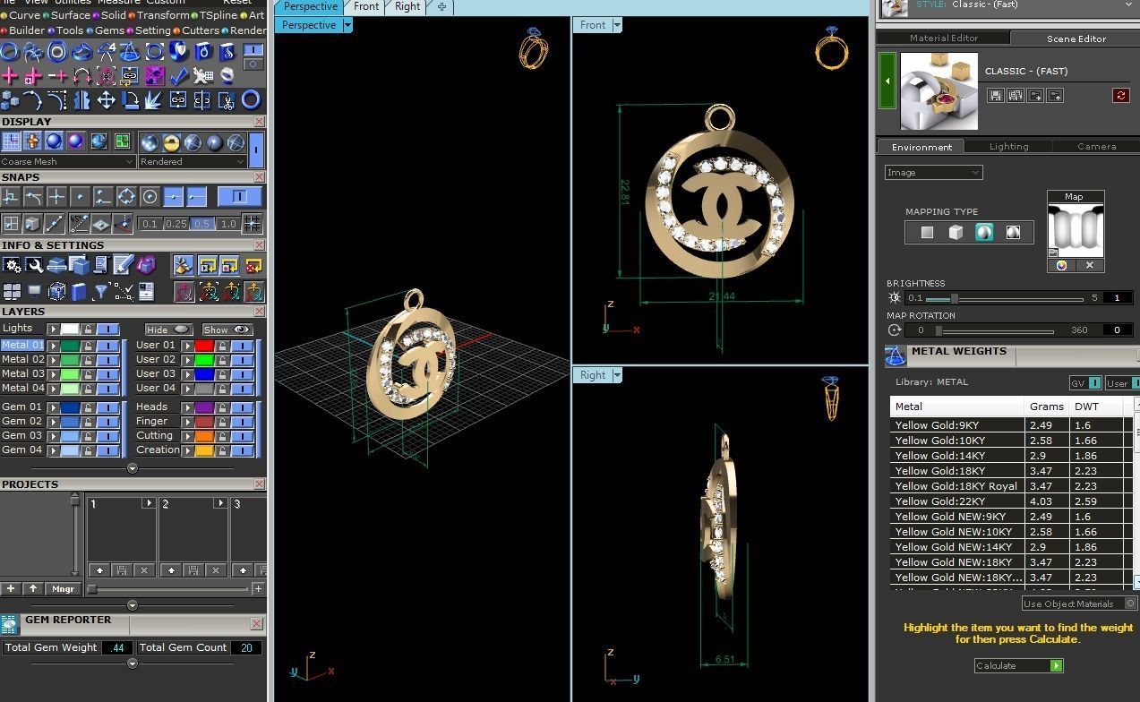The height and width of the screenshot is (702, 1140).
Task: Click the blue ring icon in toolbar row three
Action: (x=251, y=99)
